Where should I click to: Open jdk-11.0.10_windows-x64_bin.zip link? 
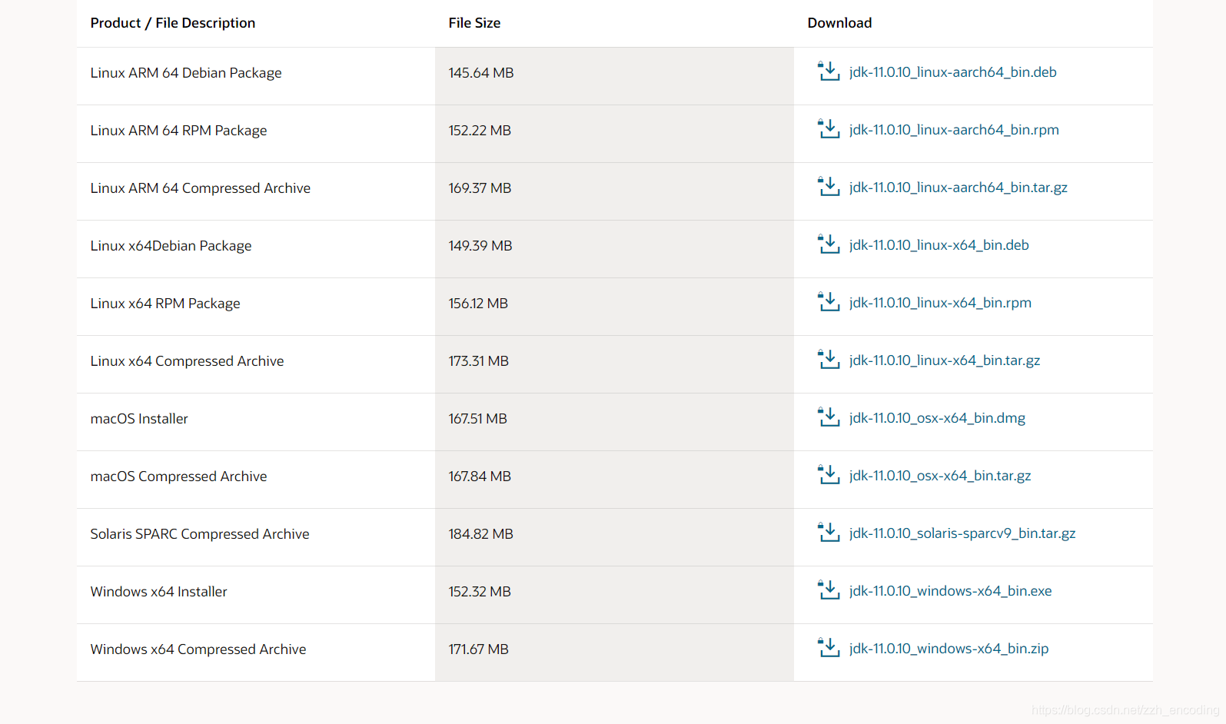tap(949, 649)
